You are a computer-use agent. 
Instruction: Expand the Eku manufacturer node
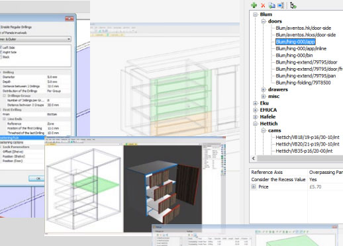tap(256, 103)
